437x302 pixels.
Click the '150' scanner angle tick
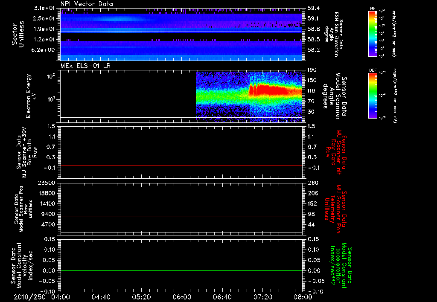[x=312, y=81]
